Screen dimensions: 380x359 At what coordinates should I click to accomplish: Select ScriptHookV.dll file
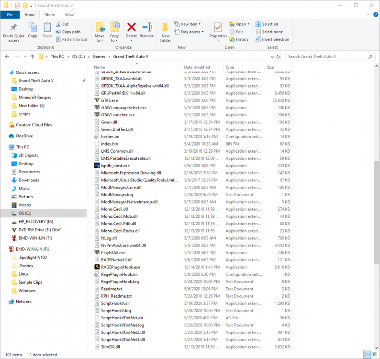(115, 303)
